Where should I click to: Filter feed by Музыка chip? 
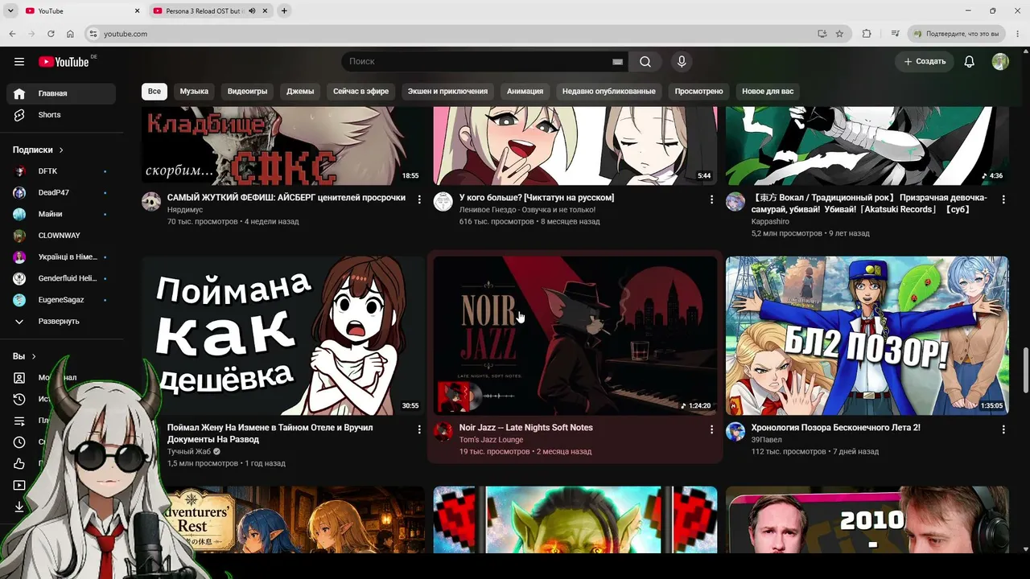coord(194,91)
